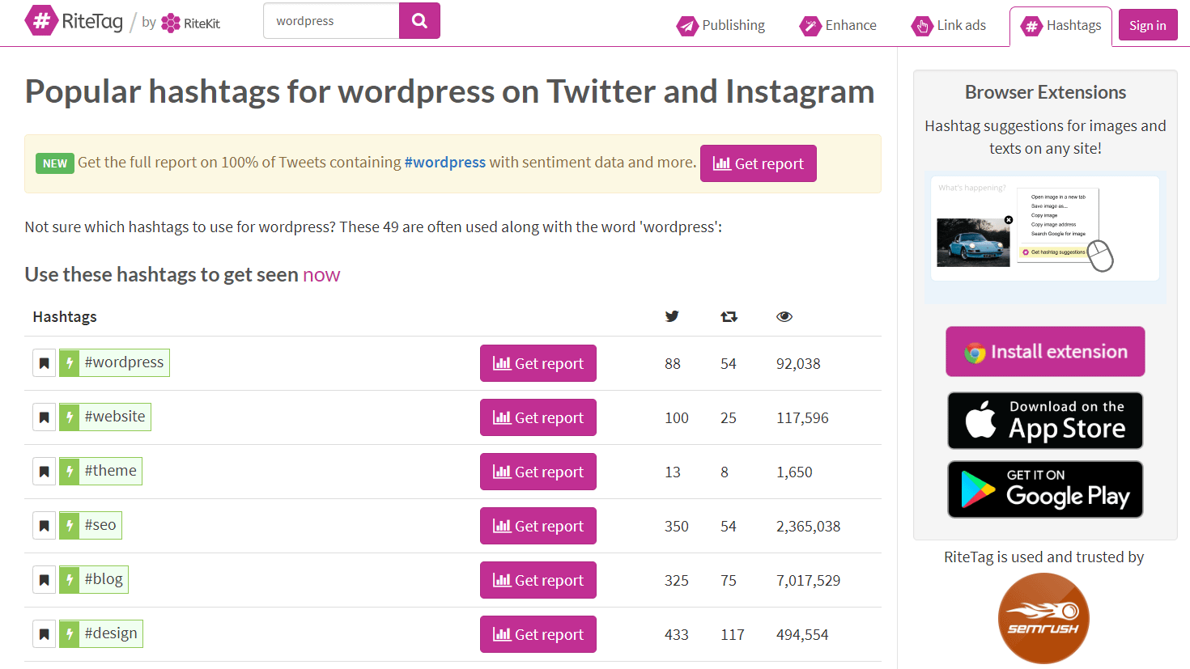Viewport: 1190px width, 669px height.
Task: Click the #website hashtag tag
Action: (x=105, y=417)
